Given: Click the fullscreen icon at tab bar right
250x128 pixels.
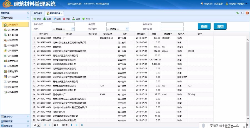Looking at the screenshot, I should point(242,13).
